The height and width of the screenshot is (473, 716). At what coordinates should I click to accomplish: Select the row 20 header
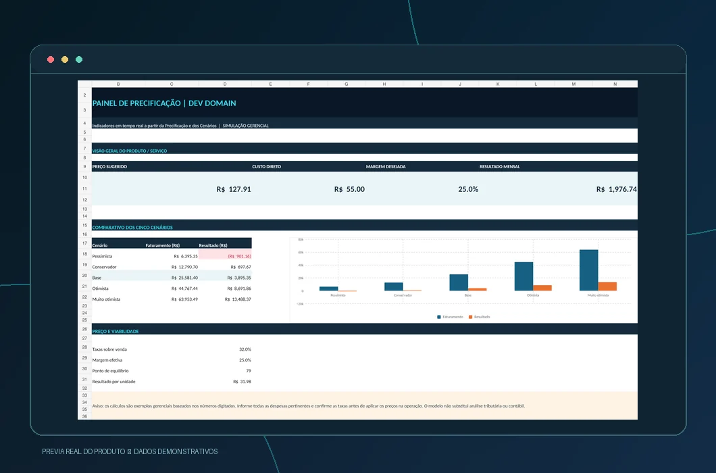[84, 276]
